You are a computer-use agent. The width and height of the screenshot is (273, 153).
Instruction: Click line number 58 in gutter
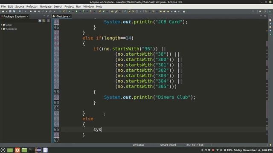[x=56, y=92]
